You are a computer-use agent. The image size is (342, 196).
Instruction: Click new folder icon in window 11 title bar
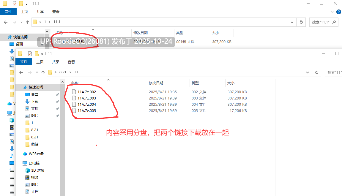coord(37,54)
